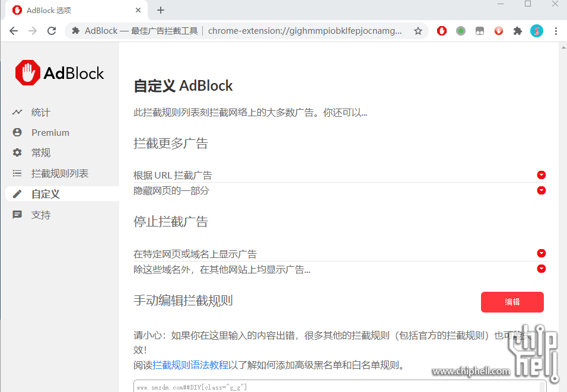Open the Chrome three-dot menu
Image resolution: width=567 pixels, height=392 pixels.
[x=556, y=31]
